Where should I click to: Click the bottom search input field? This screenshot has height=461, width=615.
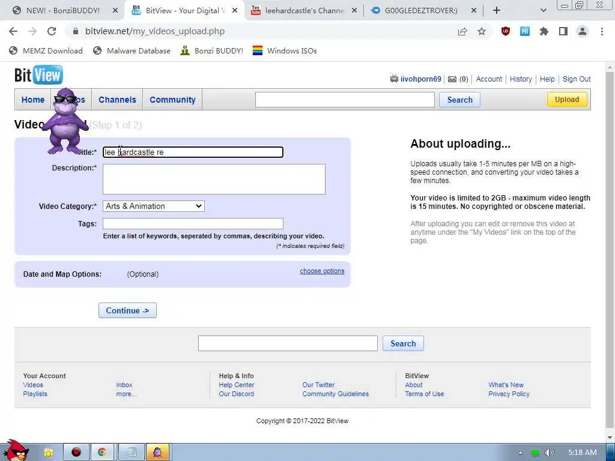point(288,343)
